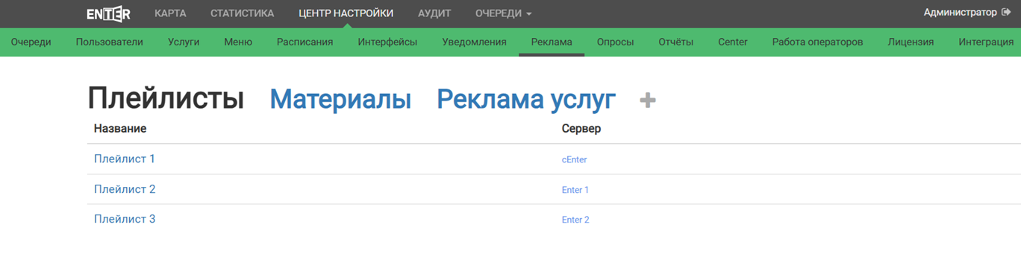Click the logout icon next to Администратор
1021x280 pixels.
1006,13
